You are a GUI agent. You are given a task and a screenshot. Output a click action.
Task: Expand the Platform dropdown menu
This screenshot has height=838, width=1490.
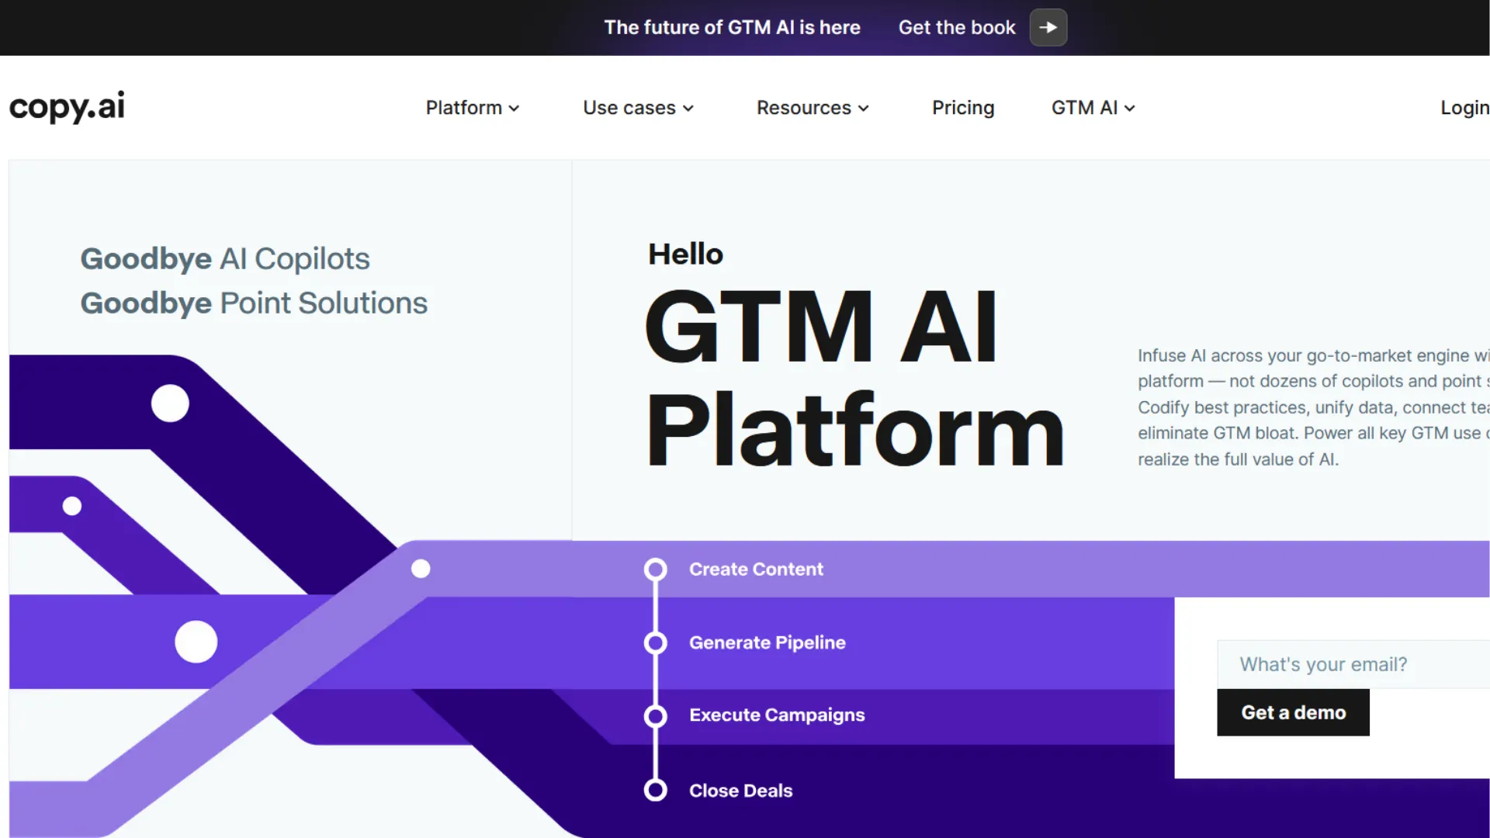coord(472,108)
